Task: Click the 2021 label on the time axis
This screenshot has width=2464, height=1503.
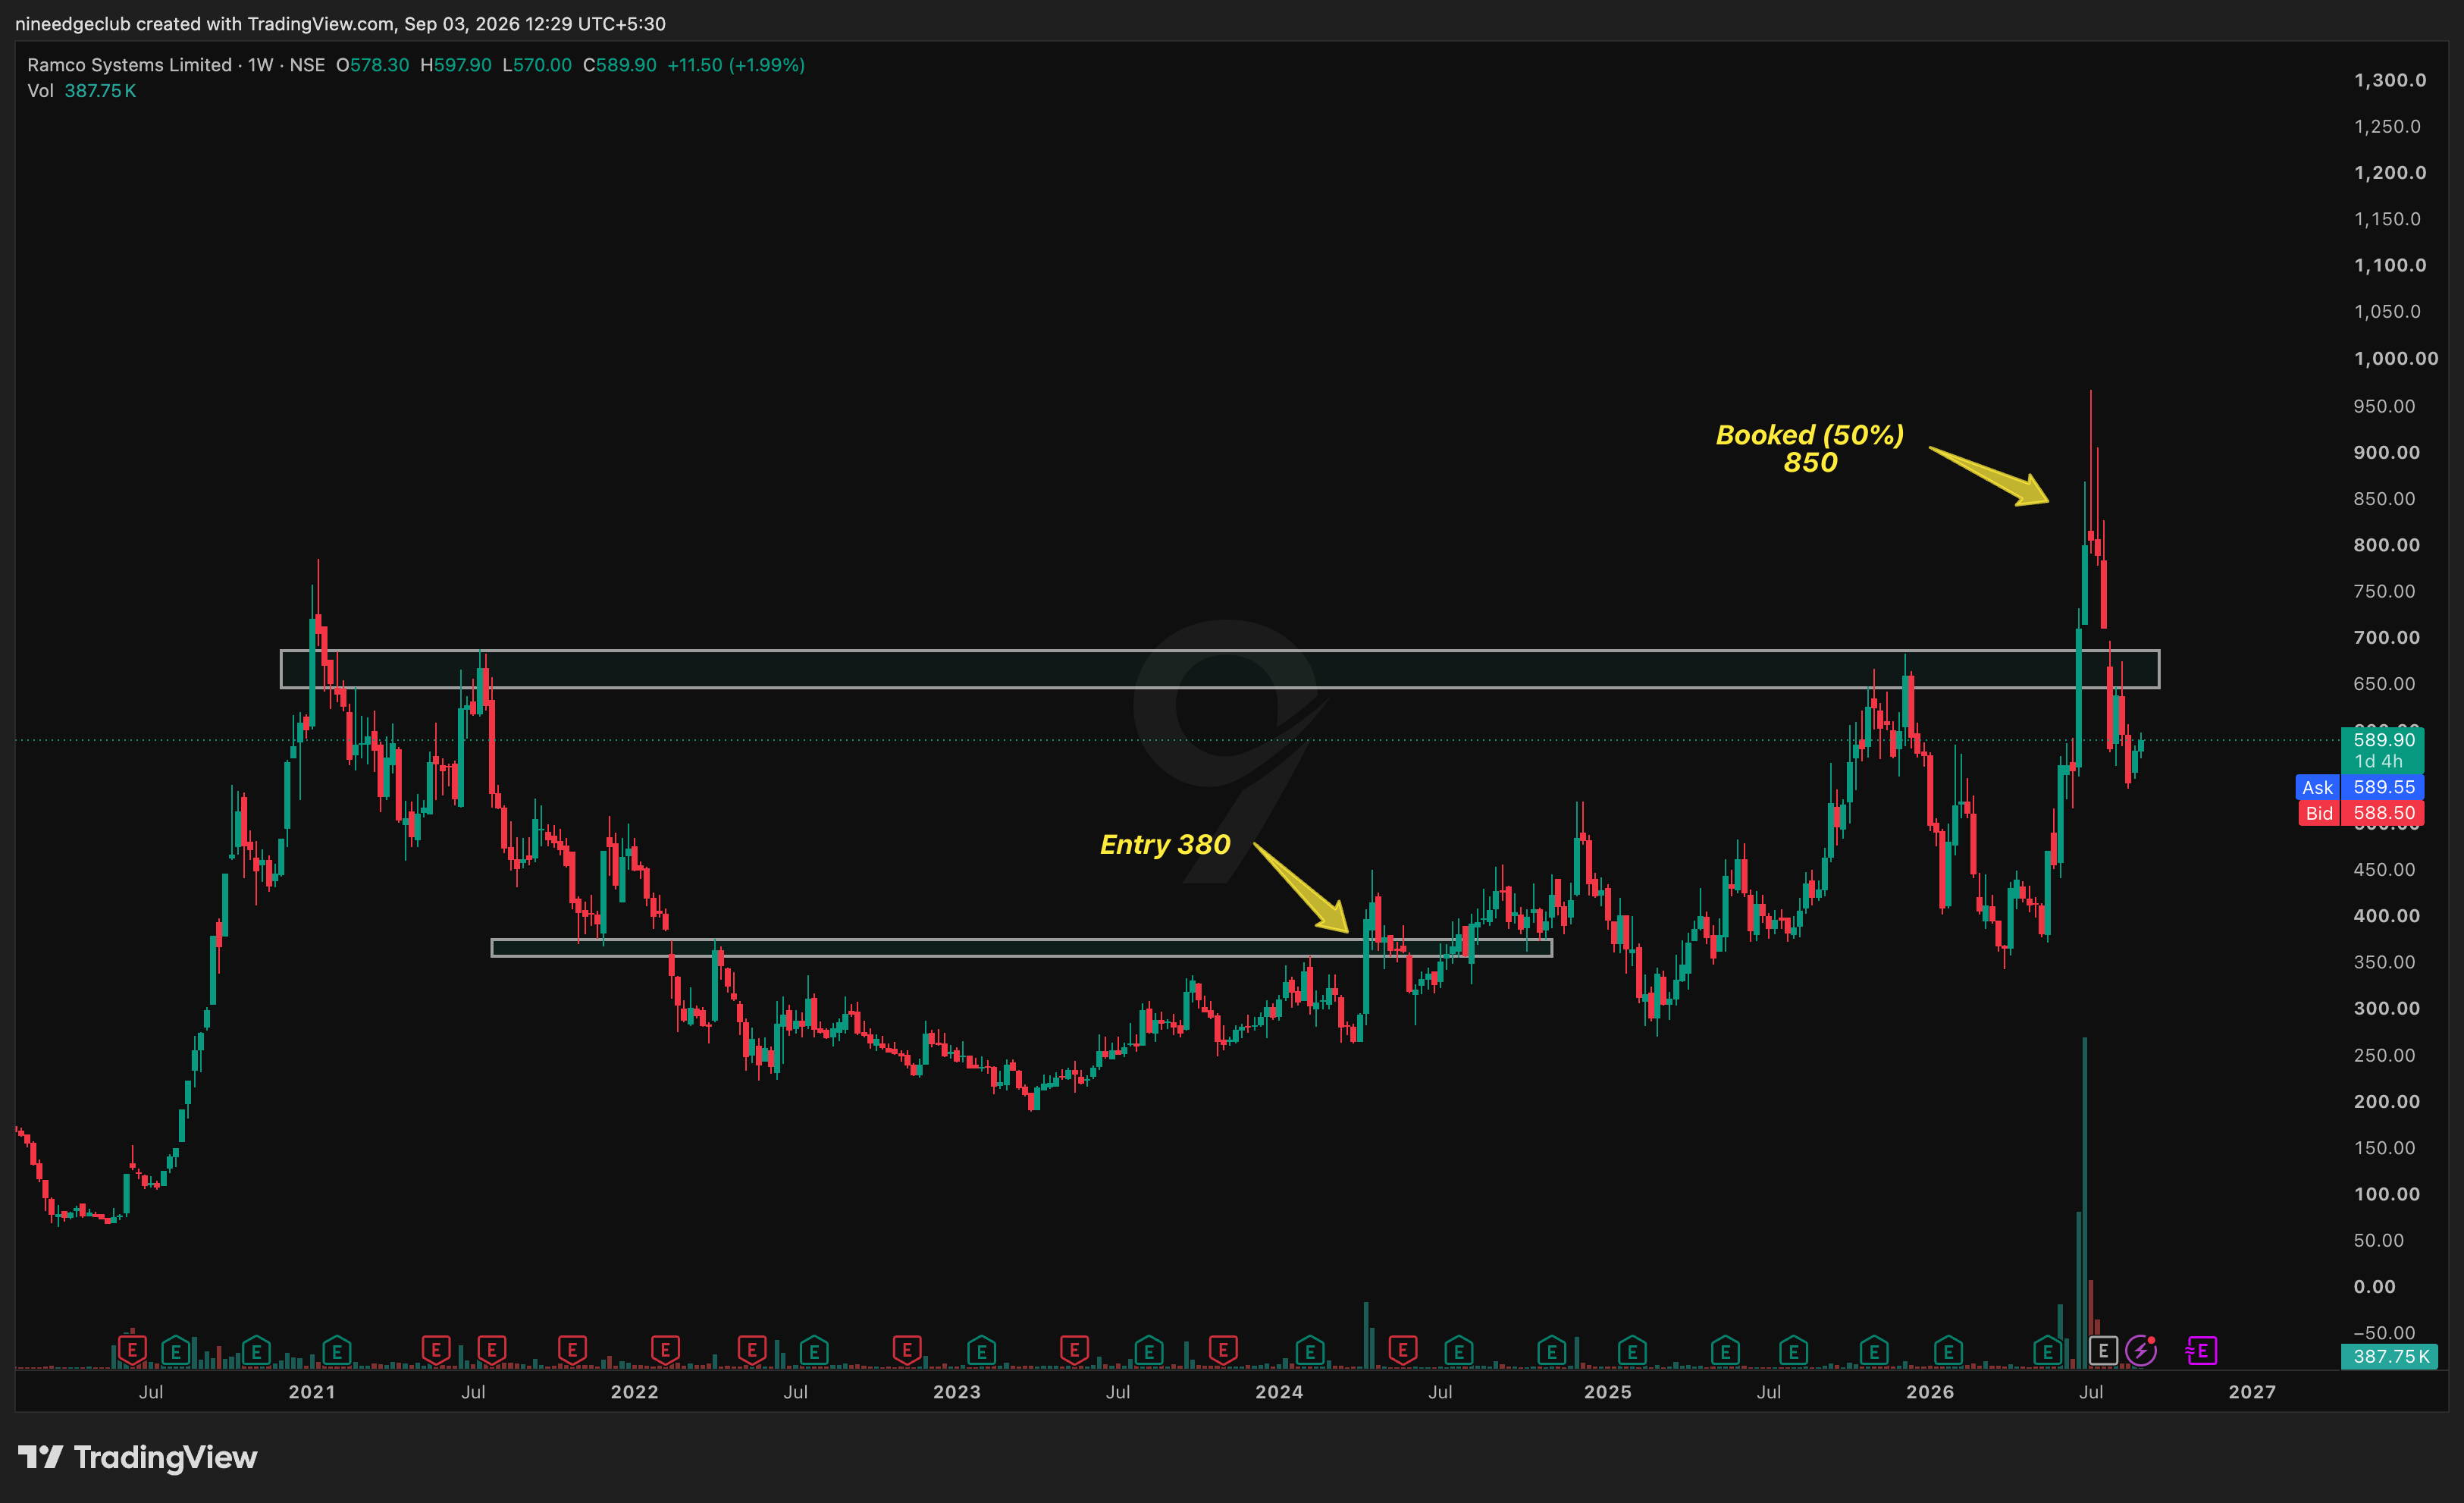Action: point(312,1392)
